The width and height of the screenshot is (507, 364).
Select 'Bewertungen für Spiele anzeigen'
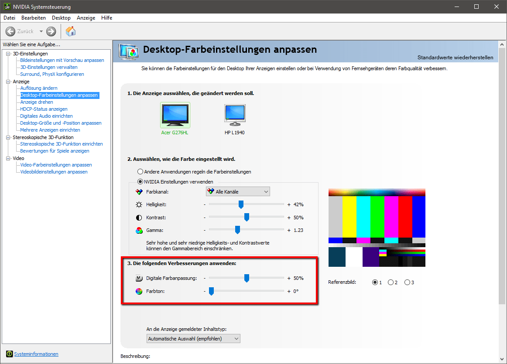55,151
